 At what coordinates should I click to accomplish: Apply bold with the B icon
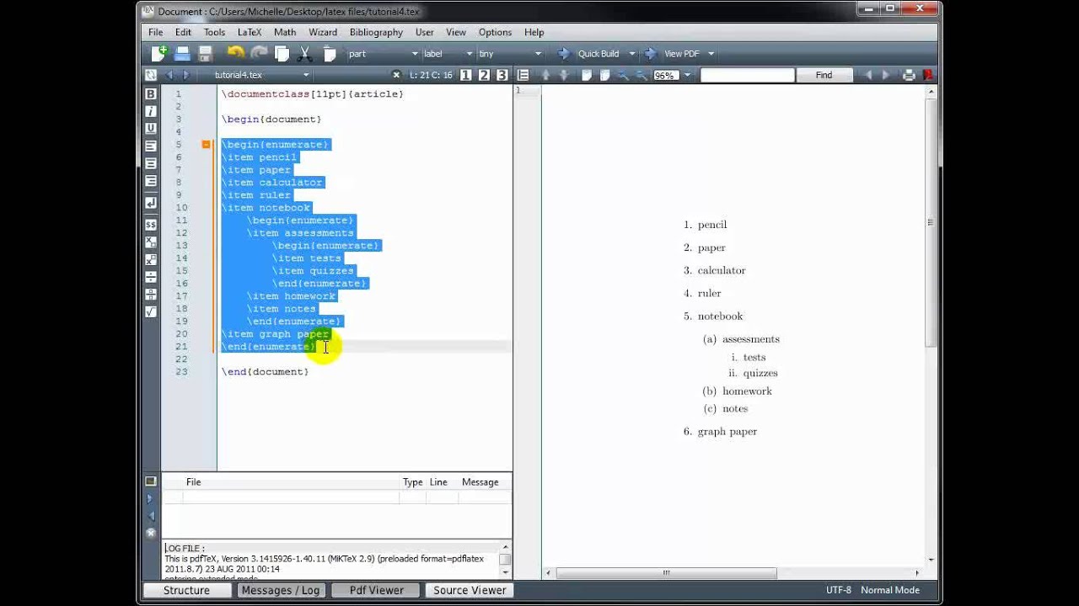[x=151, y=94]
